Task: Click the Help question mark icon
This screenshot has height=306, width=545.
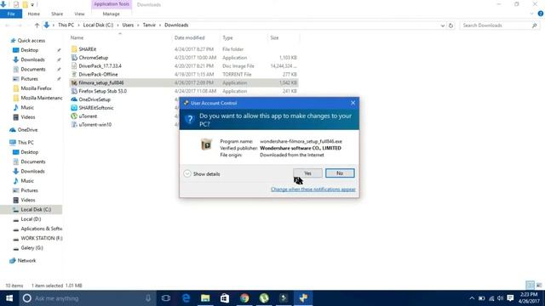Action: click(x=541, y=14)
